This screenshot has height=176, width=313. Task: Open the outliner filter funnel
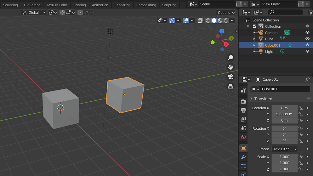310,12
